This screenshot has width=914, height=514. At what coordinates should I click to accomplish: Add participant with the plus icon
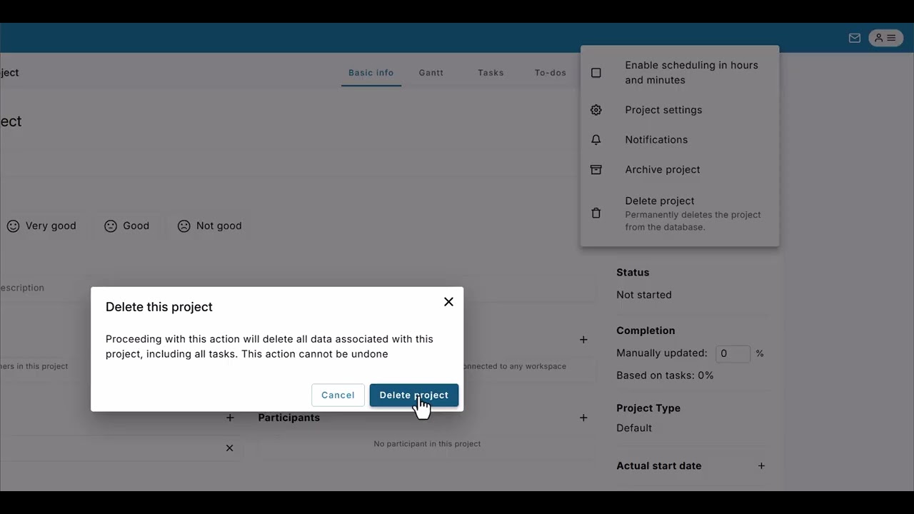(583, 418)
